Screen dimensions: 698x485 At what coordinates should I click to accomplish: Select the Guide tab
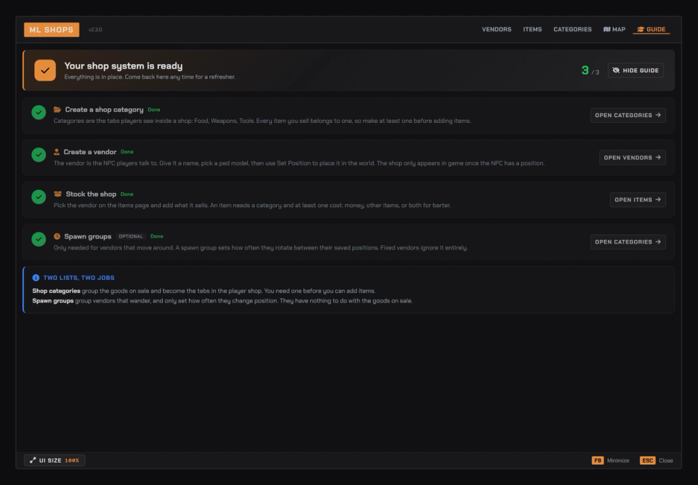(651, 29)
